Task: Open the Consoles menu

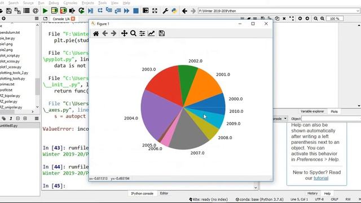Action: click(x=70, y=3)
